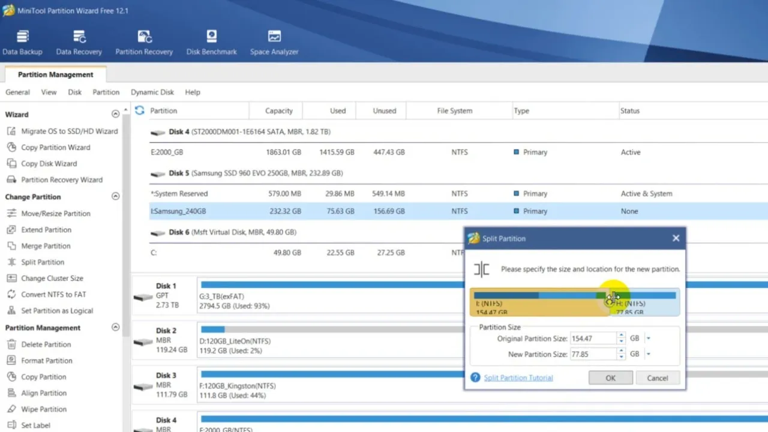Collapse the Wizard section
Image resolution: width=768 pixels, height=432 pixels.
[x=115, y=114]
